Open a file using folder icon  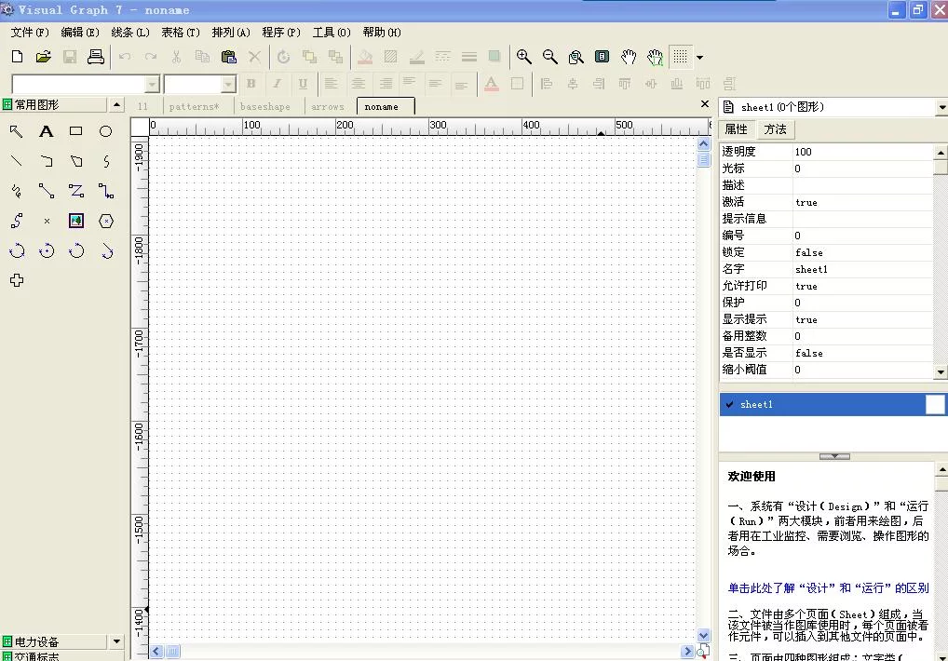tap(44, 57)
